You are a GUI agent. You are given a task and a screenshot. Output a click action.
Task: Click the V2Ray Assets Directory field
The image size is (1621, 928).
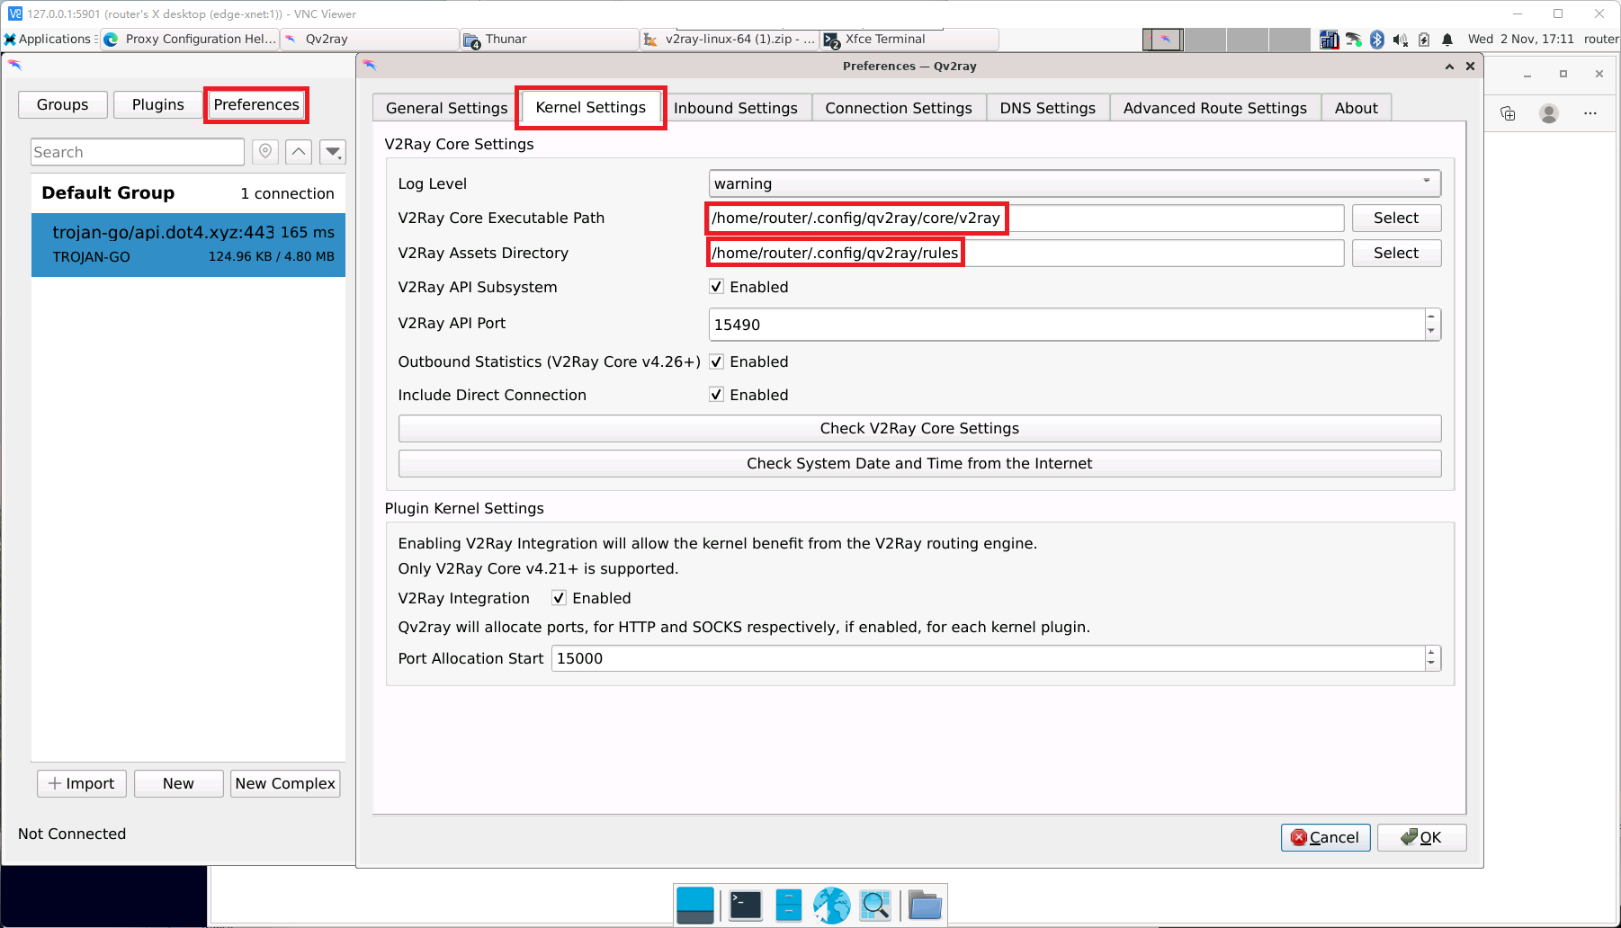click(x=1026, y=253)
